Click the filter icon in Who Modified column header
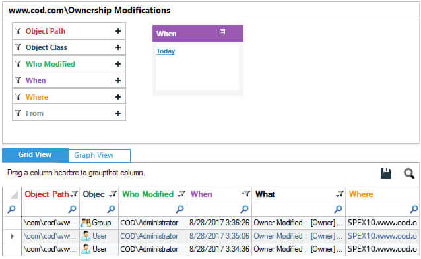Screen dimensions: 421x259 [181, 194]
